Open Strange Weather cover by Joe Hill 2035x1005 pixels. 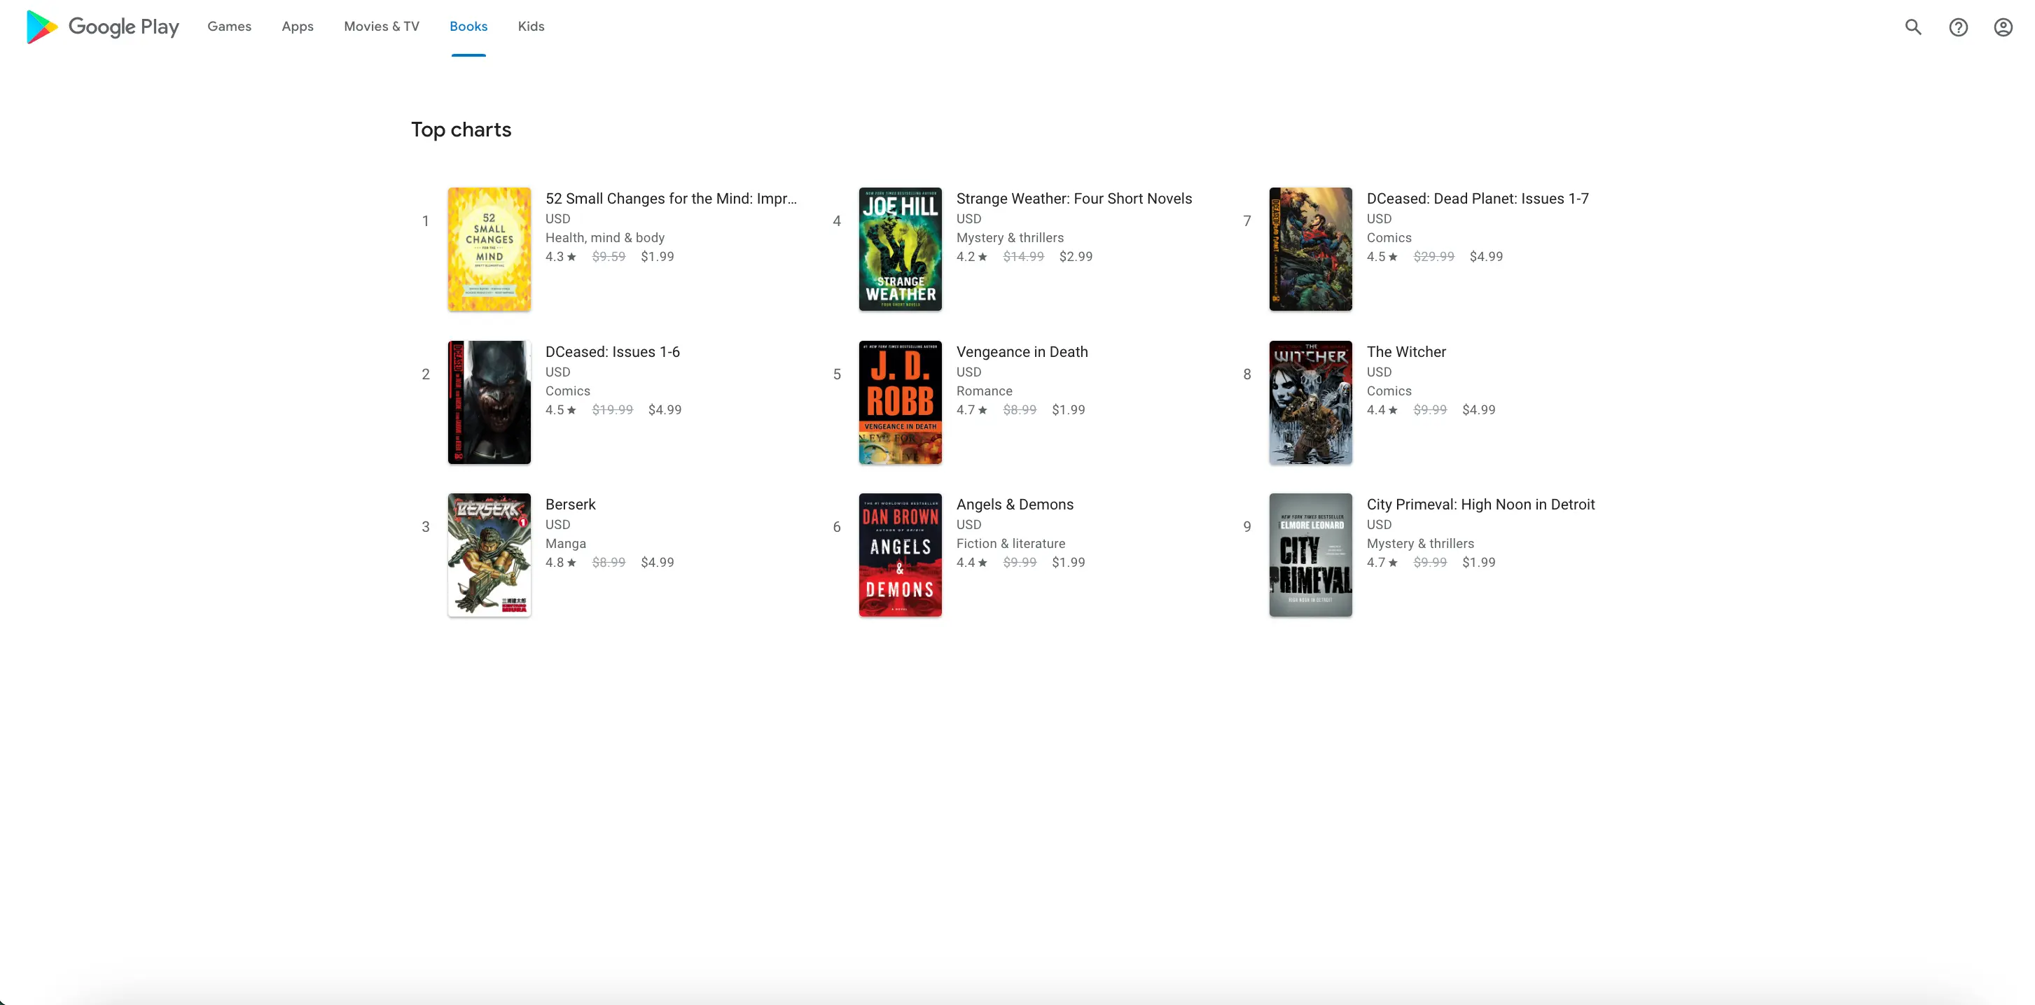900,248
